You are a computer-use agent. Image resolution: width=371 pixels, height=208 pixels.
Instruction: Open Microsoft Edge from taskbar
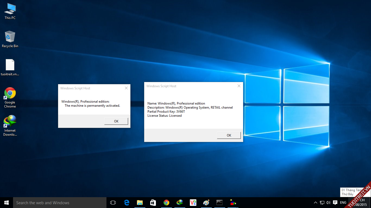(127, 203)
